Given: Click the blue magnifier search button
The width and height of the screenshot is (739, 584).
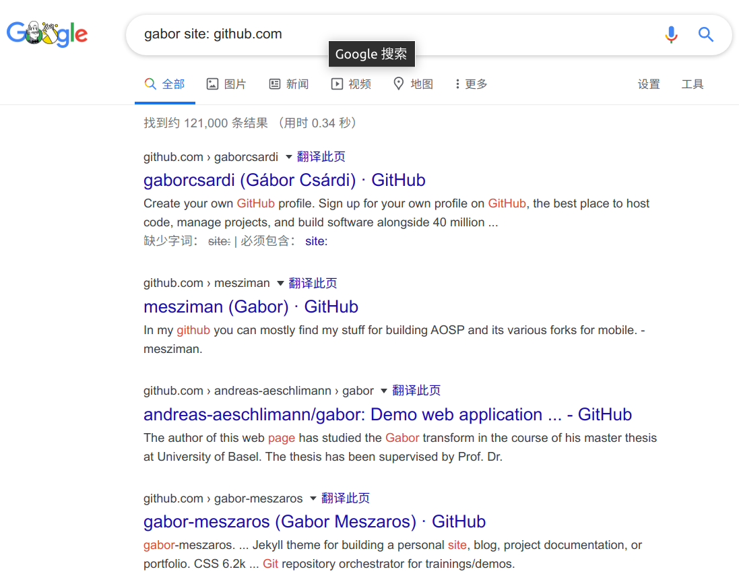Looking at the screenshot, I should 705,34.
